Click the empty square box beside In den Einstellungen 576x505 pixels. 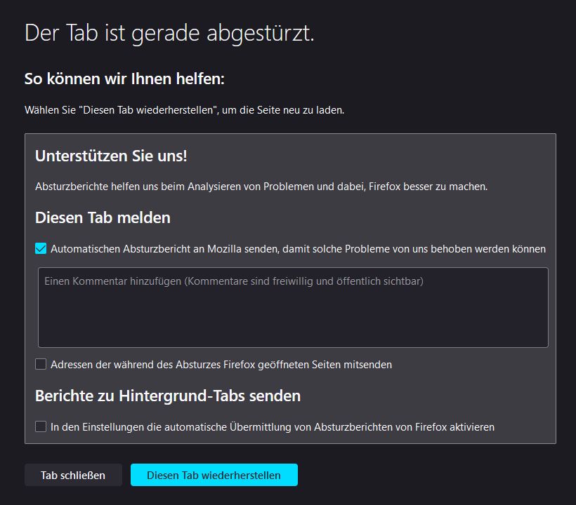[41, 426]
